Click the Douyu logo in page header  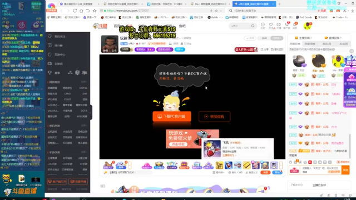(100, 26)
